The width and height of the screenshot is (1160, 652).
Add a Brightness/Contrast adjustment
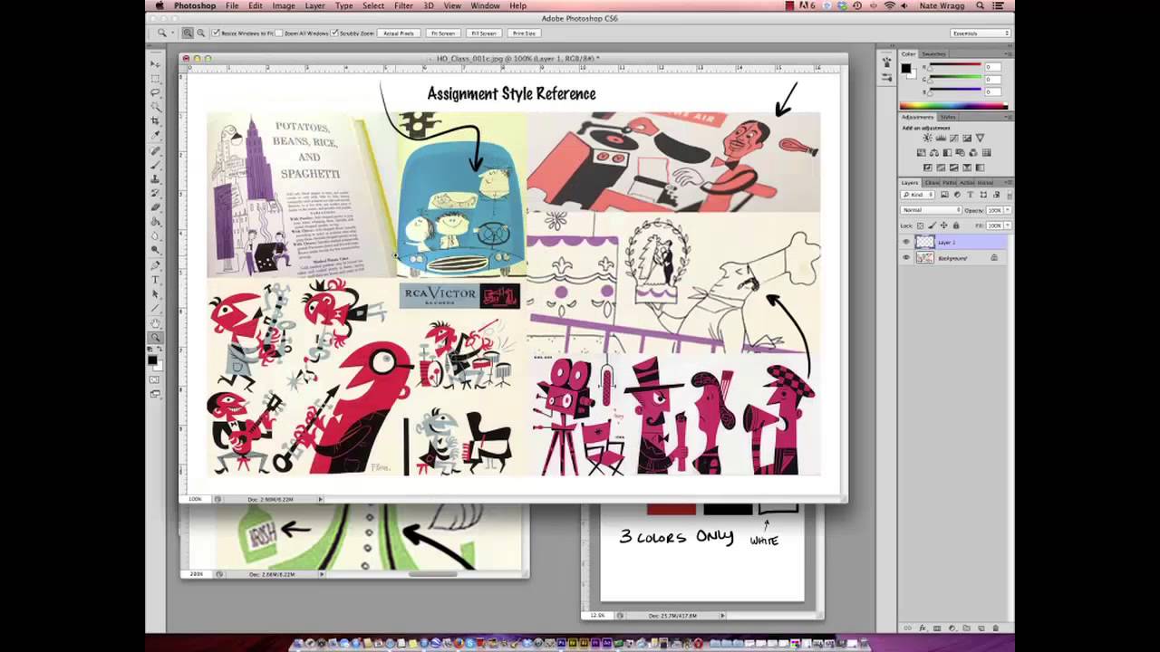tap(927, 138)
